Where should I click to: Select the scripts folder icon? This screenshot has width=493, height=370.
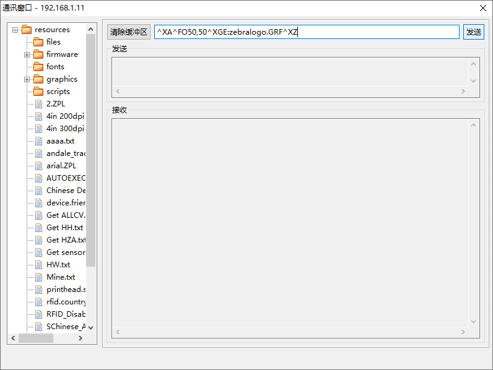tap(38, 92)
